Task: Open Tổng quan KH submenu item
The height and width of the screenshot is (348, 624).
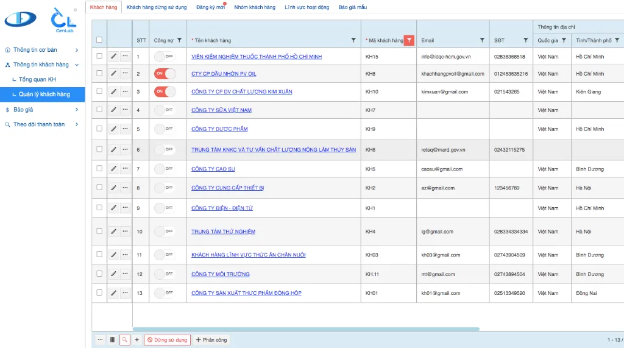Action: pyautogui.click(x=37, y=79)
